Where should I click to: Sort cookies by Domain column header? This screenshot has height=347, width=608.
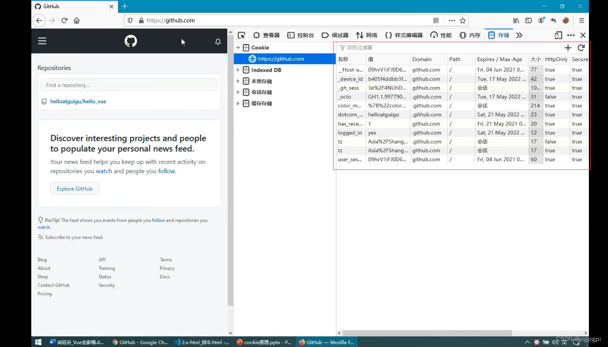pyautogui.click(x=428, y=59)
